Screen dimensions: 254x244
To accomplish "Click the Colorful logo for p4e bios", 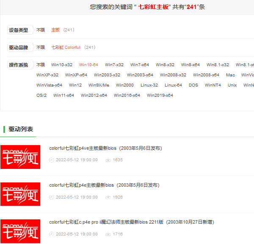I will [x=20, y=194].
